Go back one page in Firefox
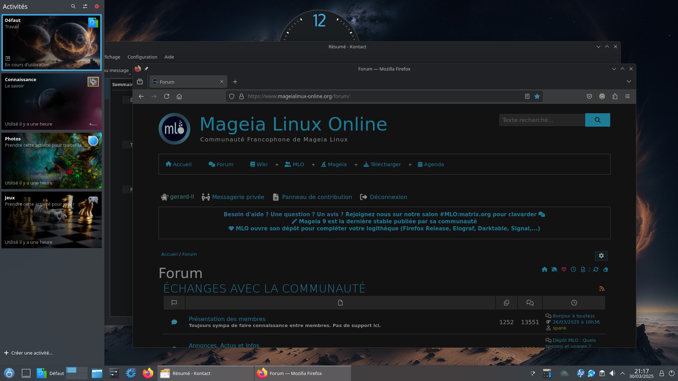 point(141,96)
